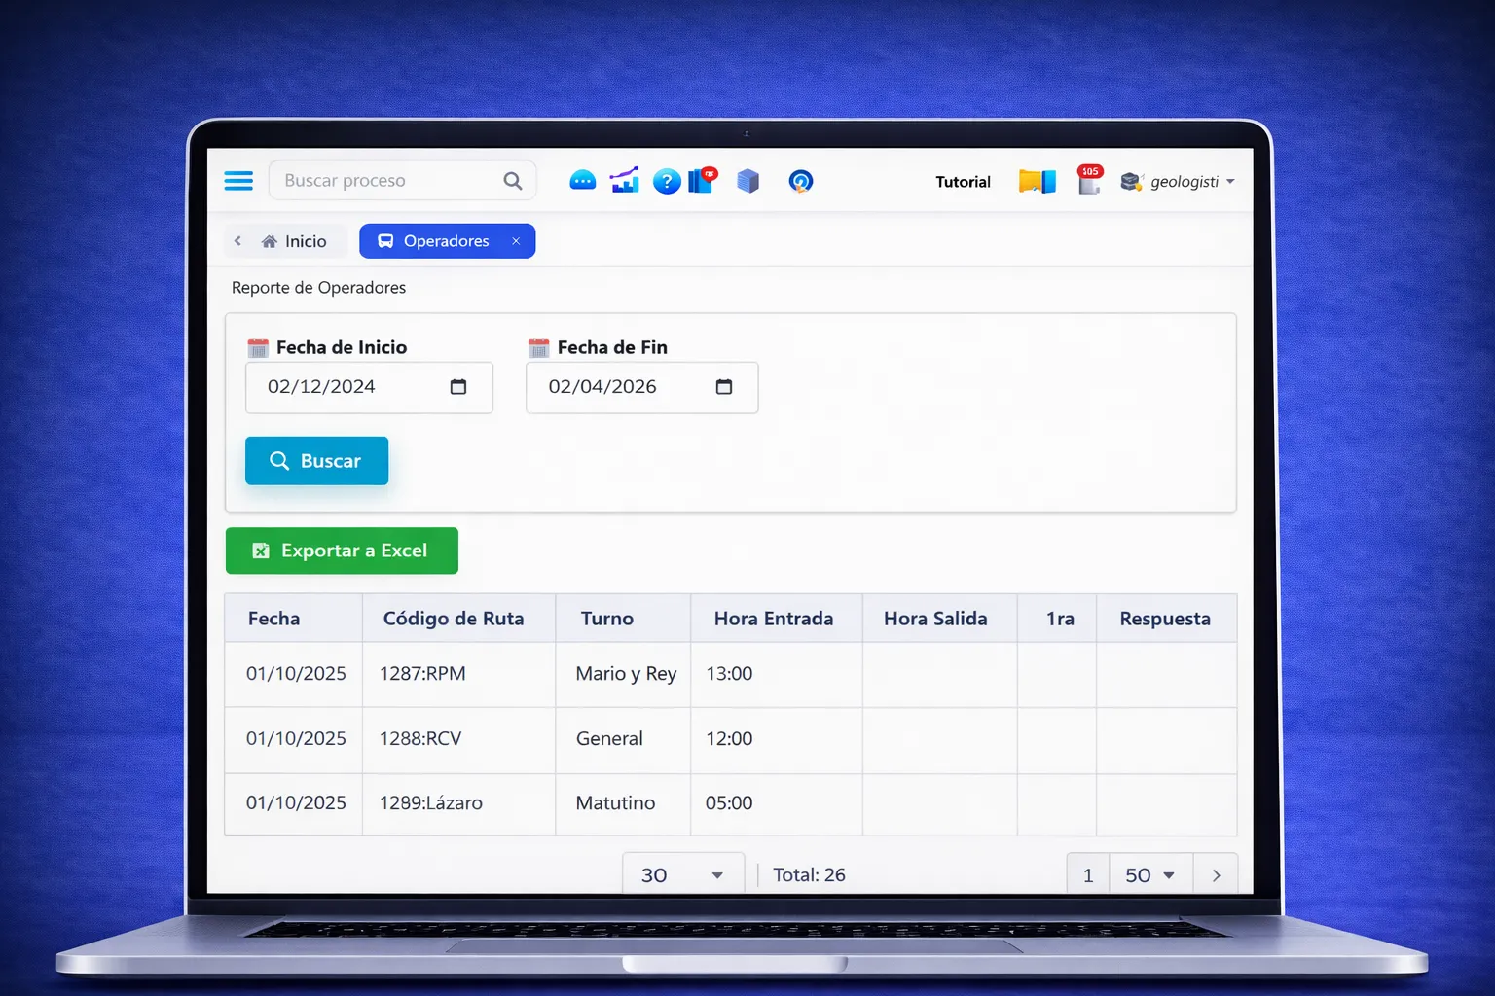Click the circular target icon

point(800,182)
